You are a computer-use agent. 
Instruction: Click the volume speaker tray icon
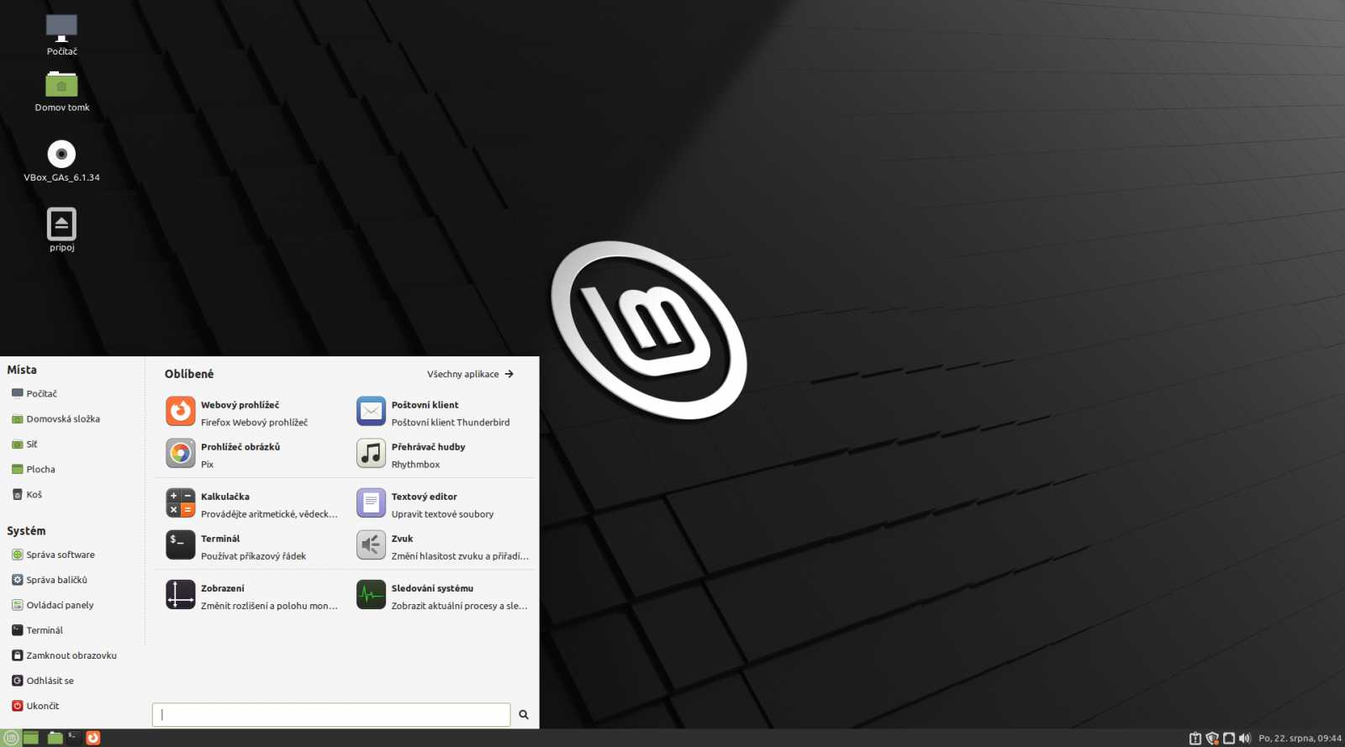[1245, 739]
